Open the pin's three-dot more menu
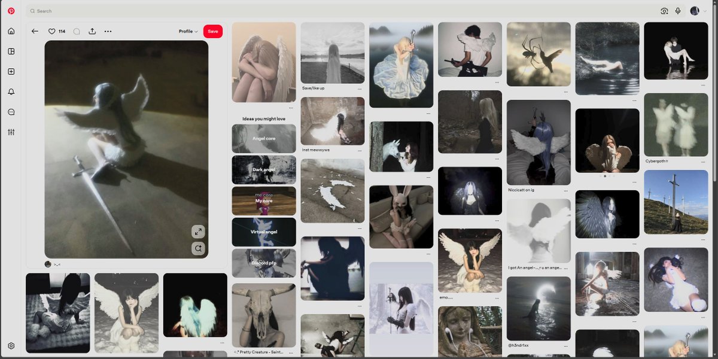The width and height of the screenshot is (718, 359). click(x=108, y=31)
